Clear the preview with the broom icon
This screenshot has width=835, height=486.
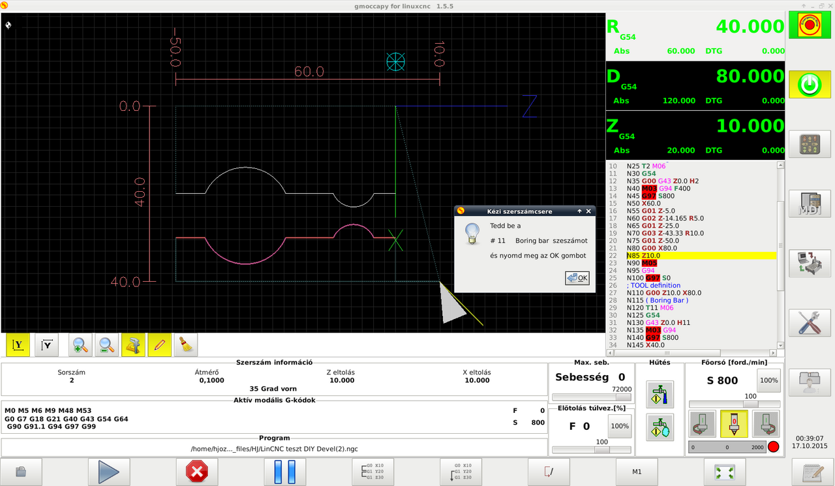pyautogui.click(x=185, y=345)
